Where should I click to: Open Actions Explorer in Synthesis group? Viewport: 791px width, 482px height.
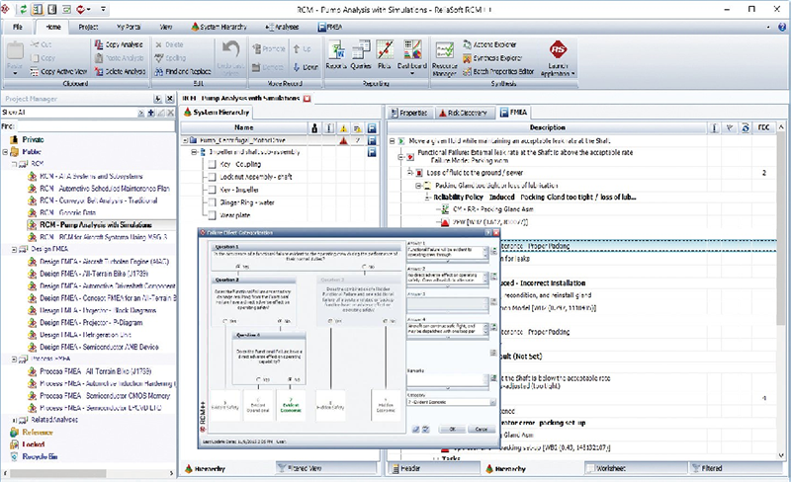click(x=489, y=44)
